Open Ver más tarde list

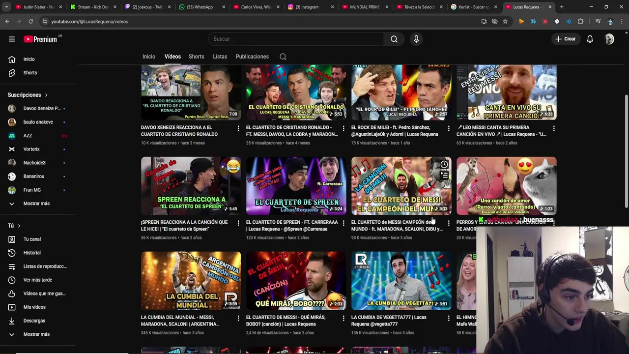pyautogui.click(x=38, y=280)
